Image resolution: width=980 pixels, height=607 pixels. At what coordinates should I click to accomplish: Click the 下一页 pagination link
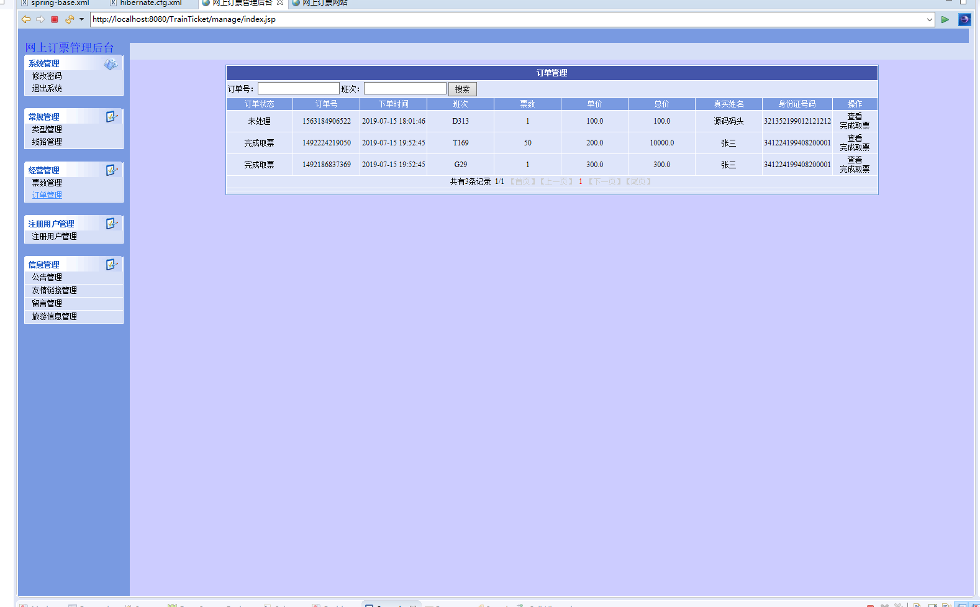coord(605,181)
